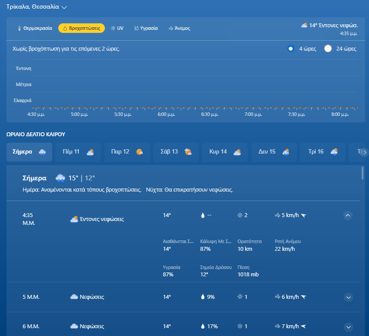Click the current conditions icon next to 14° Έντονες νεφώσ.
This screenshot has height=336, width=369.
pos(304,26)
